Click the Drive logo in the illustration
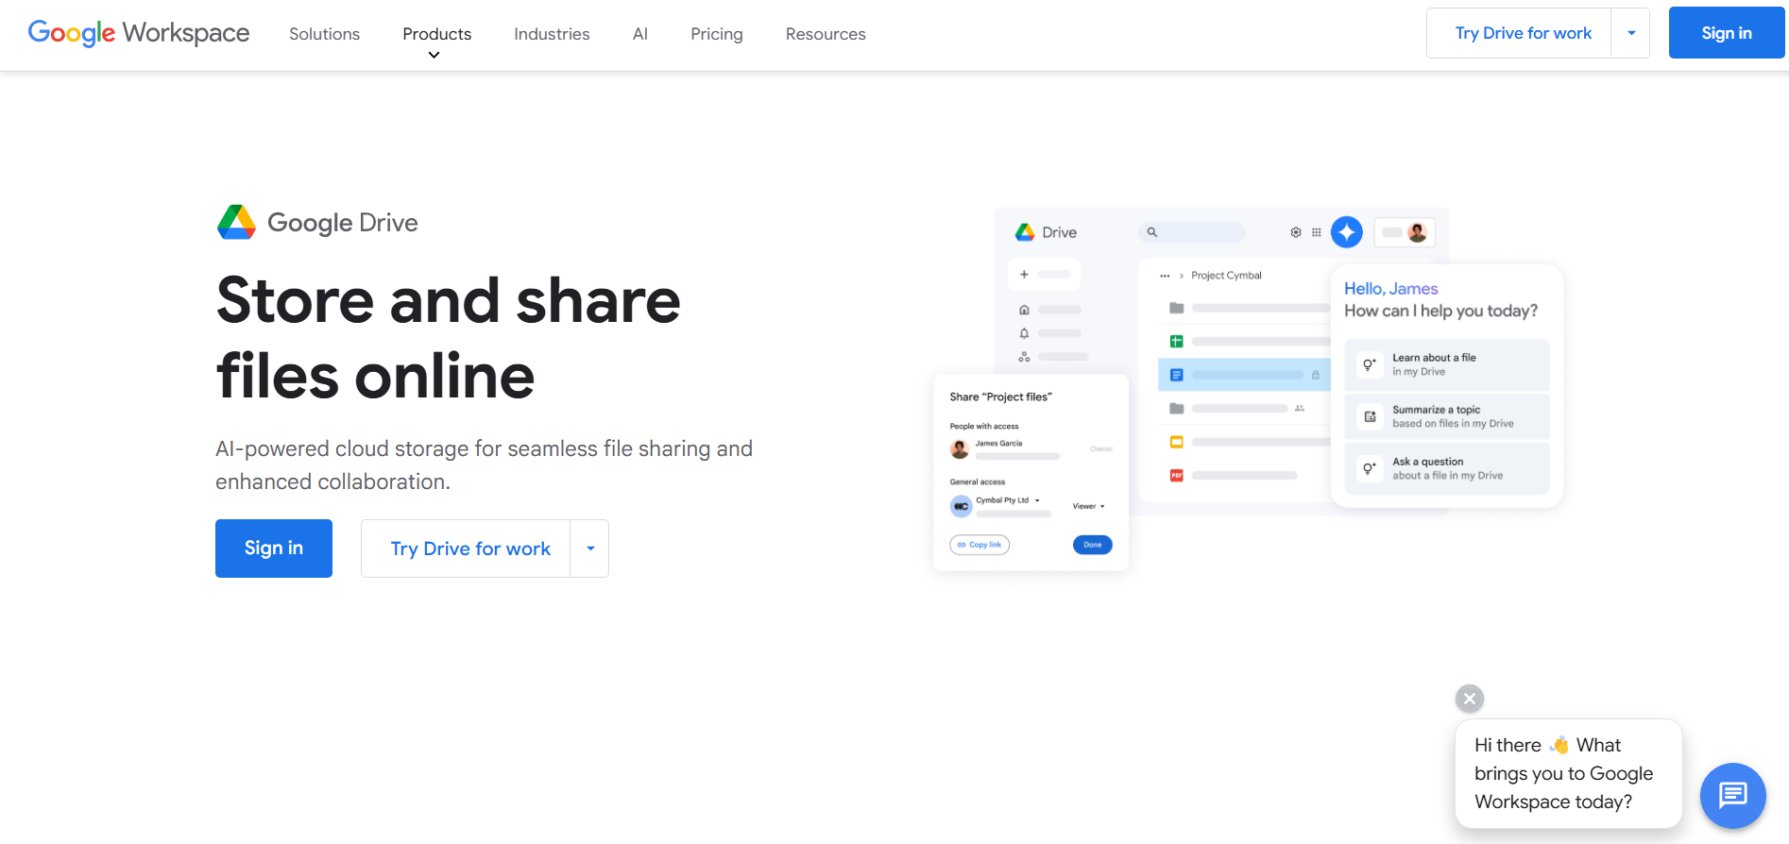The width and height of the screenshot is (1789, 844). pyautogui.click(x=1025, y=232)
